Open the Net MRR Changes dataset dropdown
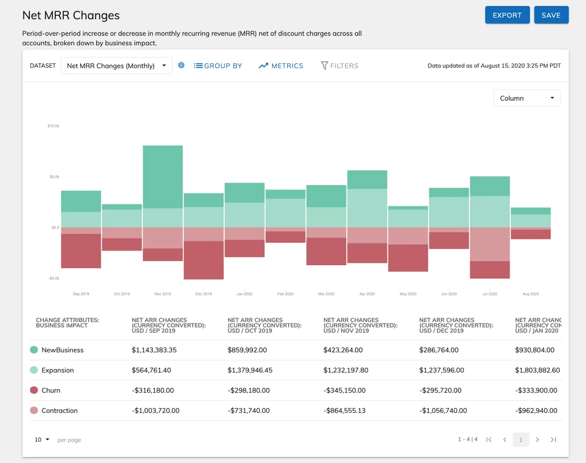Screen dimensions: 586x463 117,65
